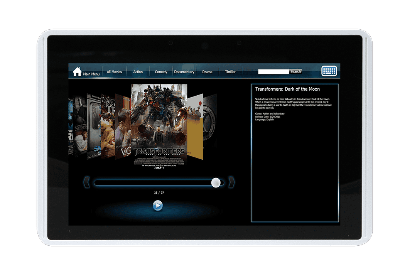Click the Search button
Viewport: 405px width, 270px height.
295,71
